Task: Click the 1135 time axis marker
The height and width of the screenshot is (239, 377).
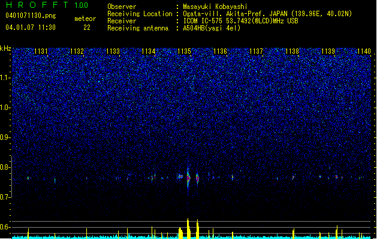Action: pos(184,51)
